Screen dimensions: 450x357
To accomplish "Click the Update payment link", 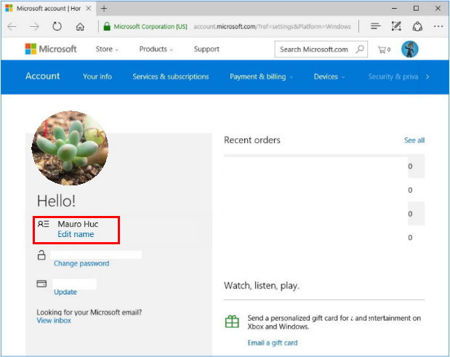I will (x=65, y=292).
